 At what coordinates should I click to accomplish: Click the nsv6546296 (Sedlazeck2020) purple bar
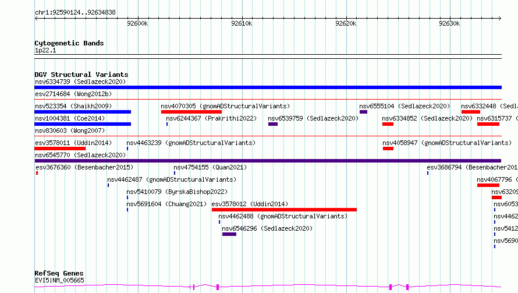[x=229, y=234]
